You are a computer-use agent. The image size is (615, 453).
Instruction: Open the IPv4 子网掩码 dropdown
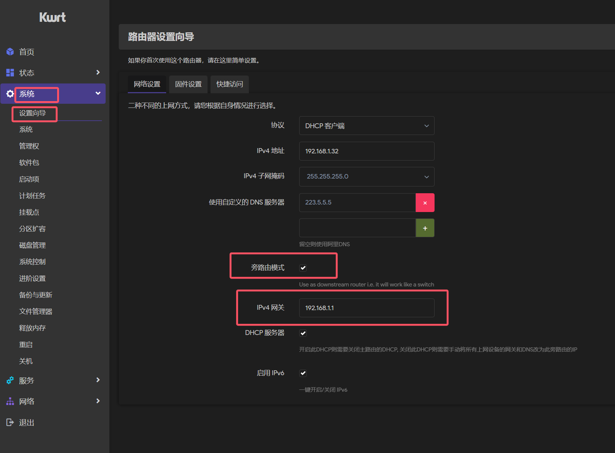click(367, 176)
